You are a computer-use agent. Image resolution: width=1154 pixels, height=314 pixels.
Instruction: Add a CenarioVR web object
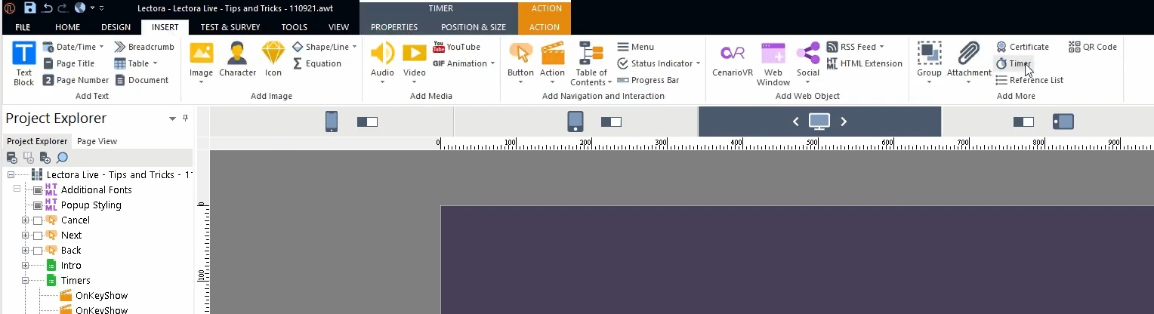coord(732,60)
